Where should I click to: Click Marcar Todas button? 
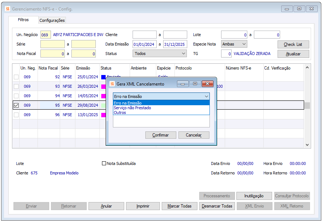[x=179, y=206]
